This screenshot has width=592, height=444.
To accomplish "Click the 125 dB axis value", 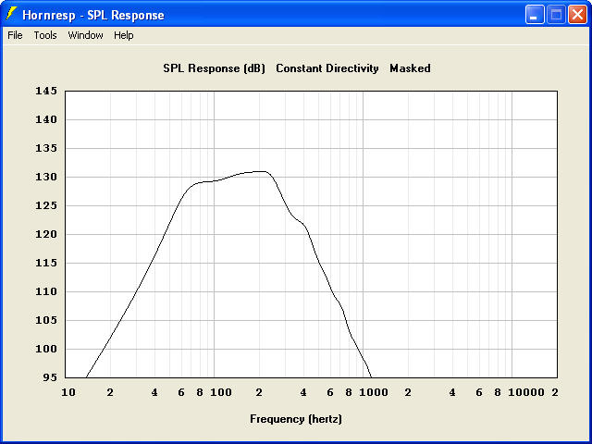I will click(46, 205).
